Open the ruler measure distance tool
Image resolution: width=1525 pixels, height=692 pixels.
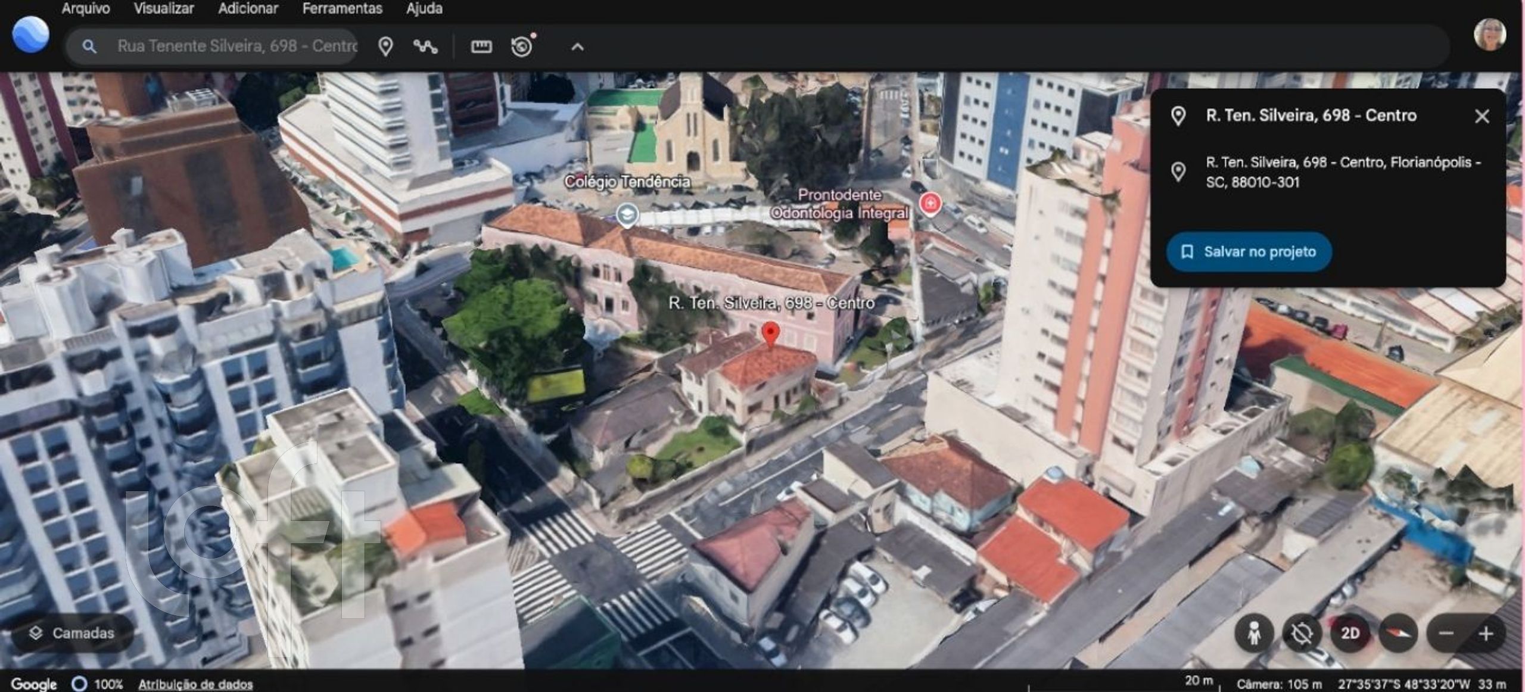(481, 46)
